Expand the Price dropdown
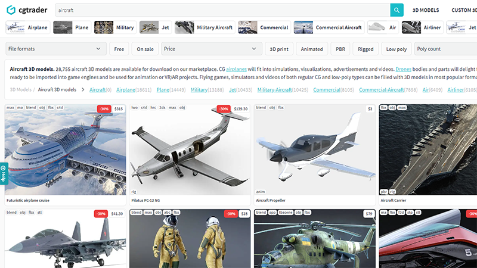The width and height of the screenshot is (477, 268). pos(212,49)
